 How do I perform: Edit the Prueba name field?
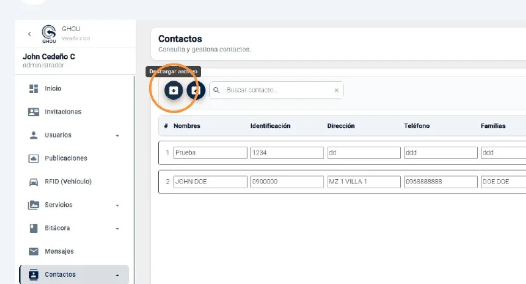tap(210, 153)
